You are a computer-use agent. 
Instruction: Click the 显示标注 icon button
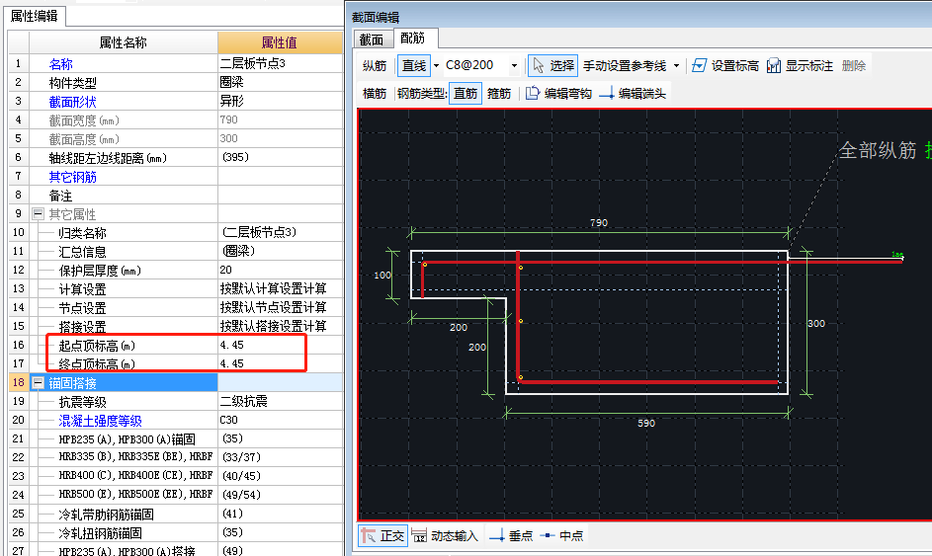pyautogui.click(x=800, y=65)
